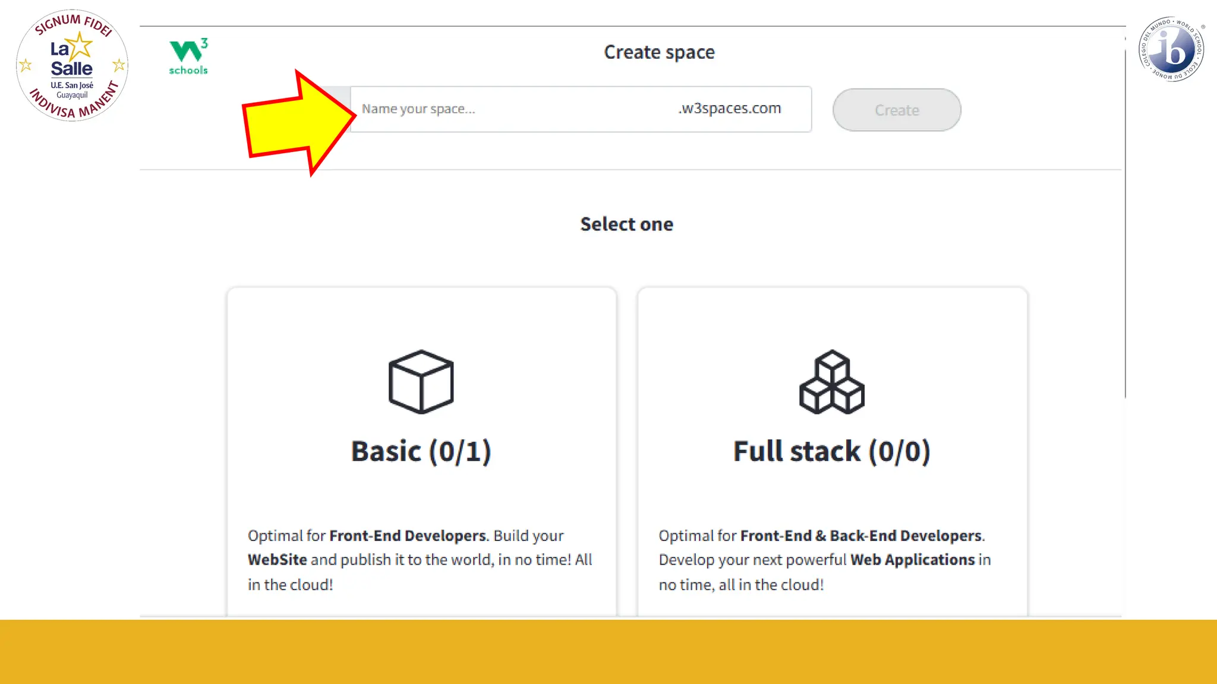Click the La Salle school emblem
The width and height of the screenshot is (1217, 684).
[x=72, y=65]
